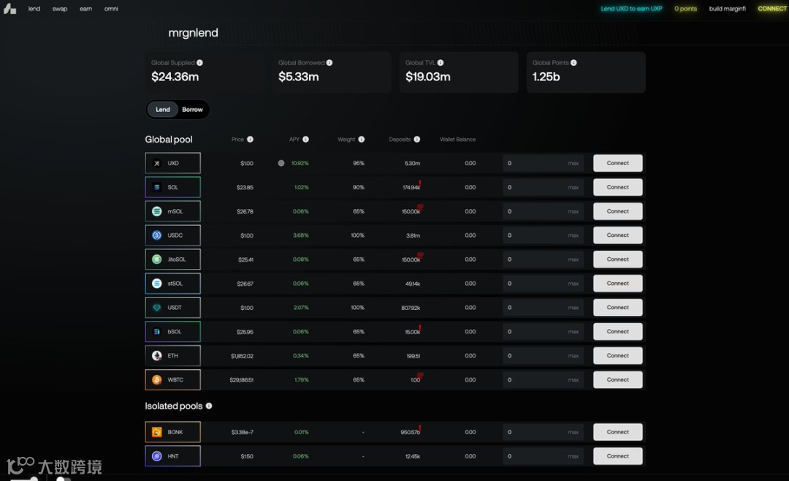This screenshot has width=789, height=481.
Task: Click the BONK token icon
Action: 157,432
